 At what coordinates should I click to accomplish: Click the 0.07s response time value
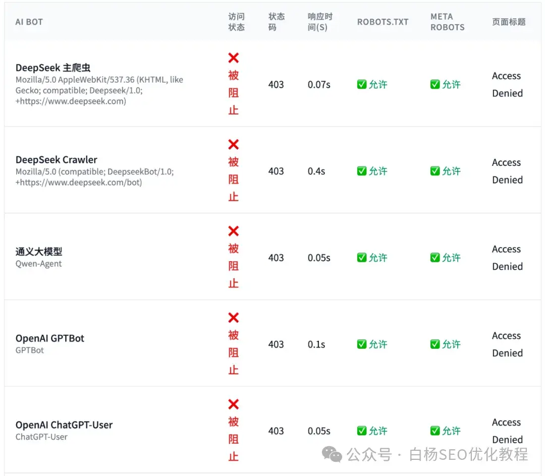319,85
